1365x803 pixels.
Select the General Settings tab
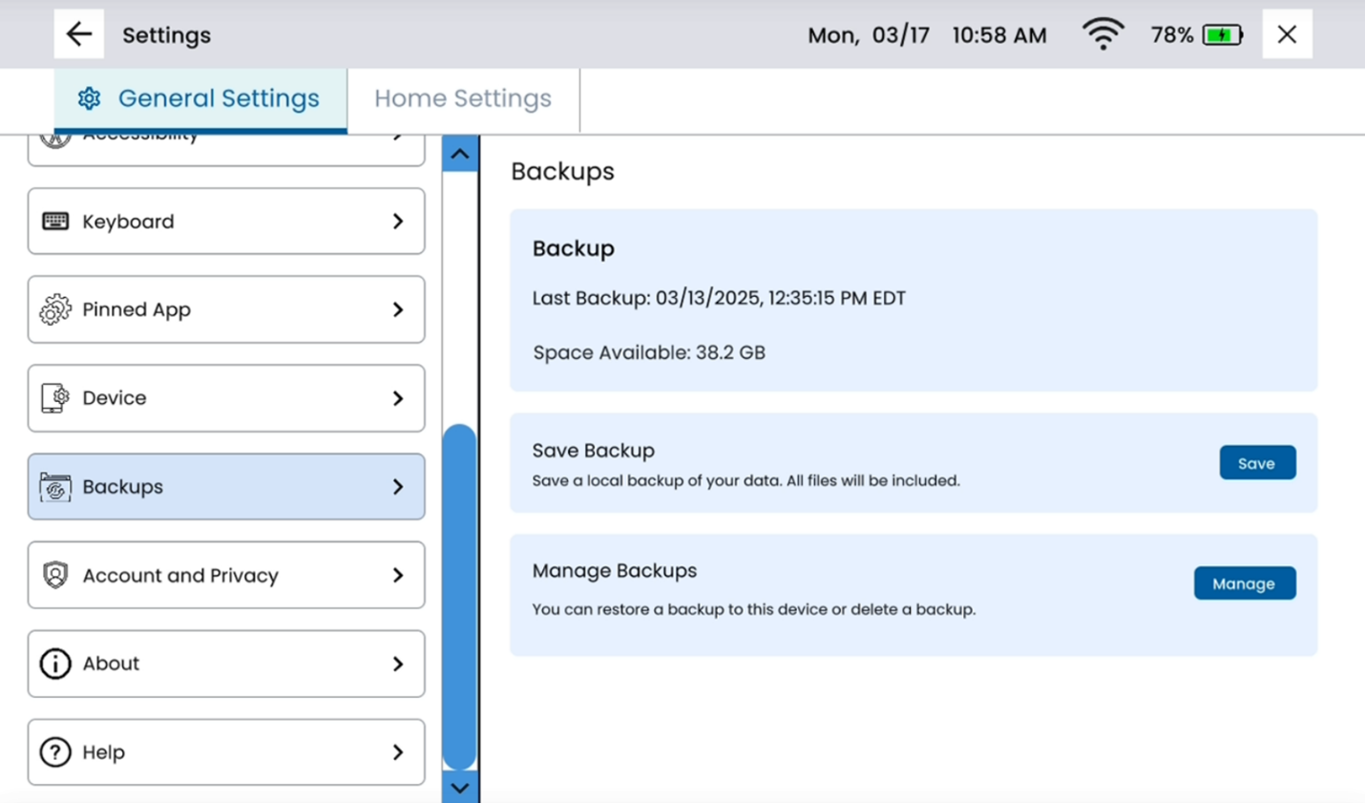[x=200, y=98]
